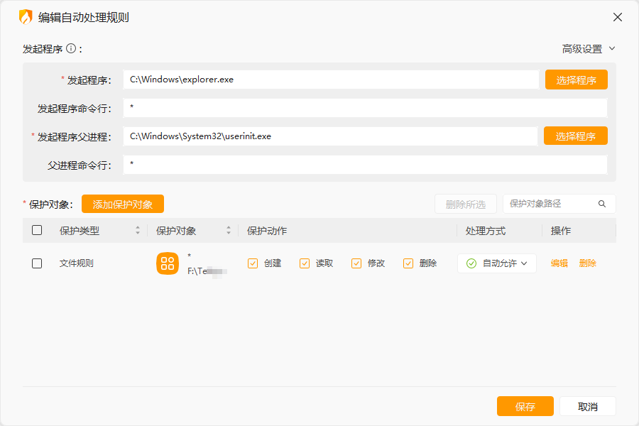Click the search magnifier icon
Viewport: 639px width, 426px height.
(x=602, y=204)
